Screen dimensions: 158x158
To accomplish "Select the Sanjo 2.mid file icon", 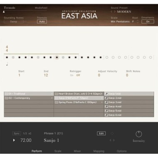I will (106, 98).
